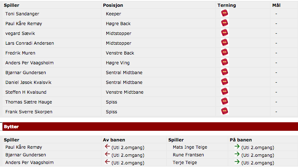This screenshot has width=298, height=167.
Task: Click the Terning column header
Action: pyautogui.click(x=227, y=5)
